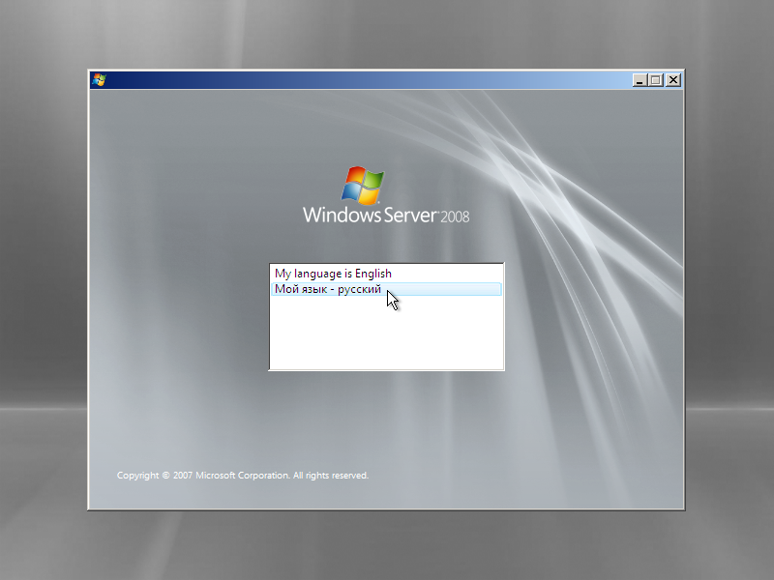Close the Windows Server setup window
Screen dimensions: 774x580
[x=673, y=80]
